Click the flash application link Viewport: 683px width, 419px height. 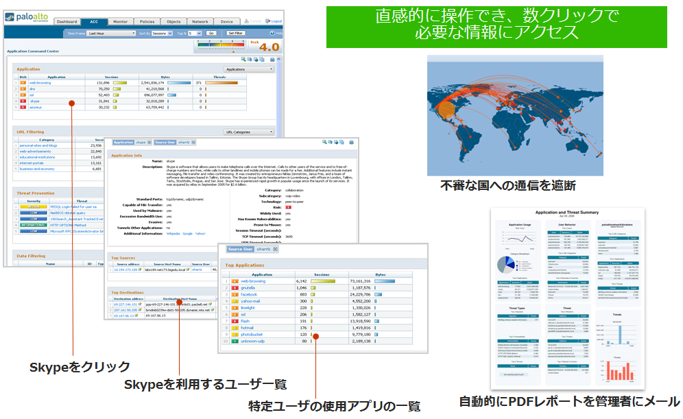click(x=245, y=321)
